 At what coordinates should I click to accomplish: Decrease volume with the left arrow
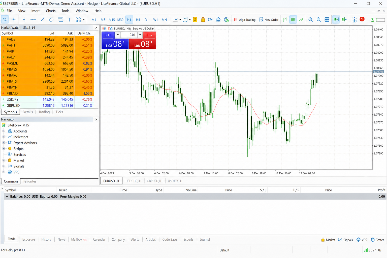coord(118,35)
